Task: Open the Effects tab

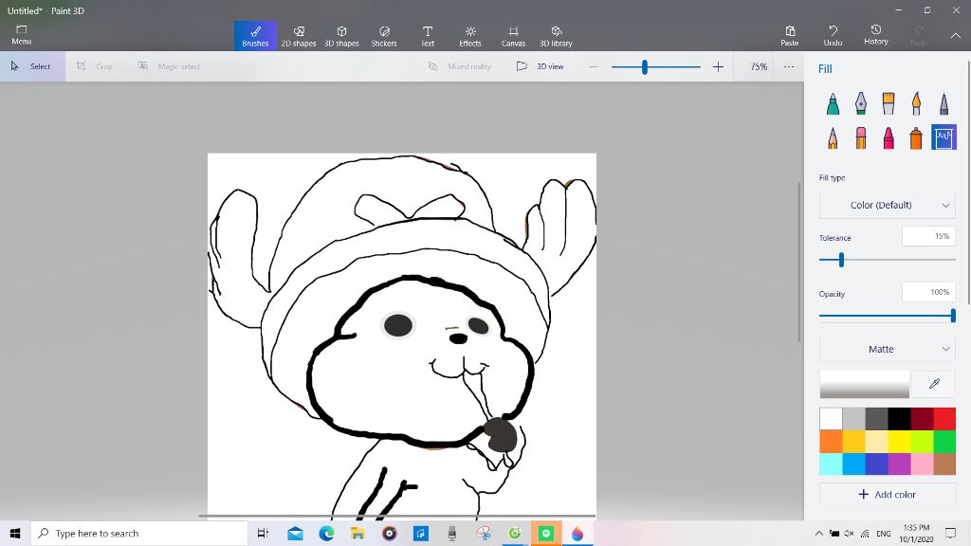Action: [470, 36]
